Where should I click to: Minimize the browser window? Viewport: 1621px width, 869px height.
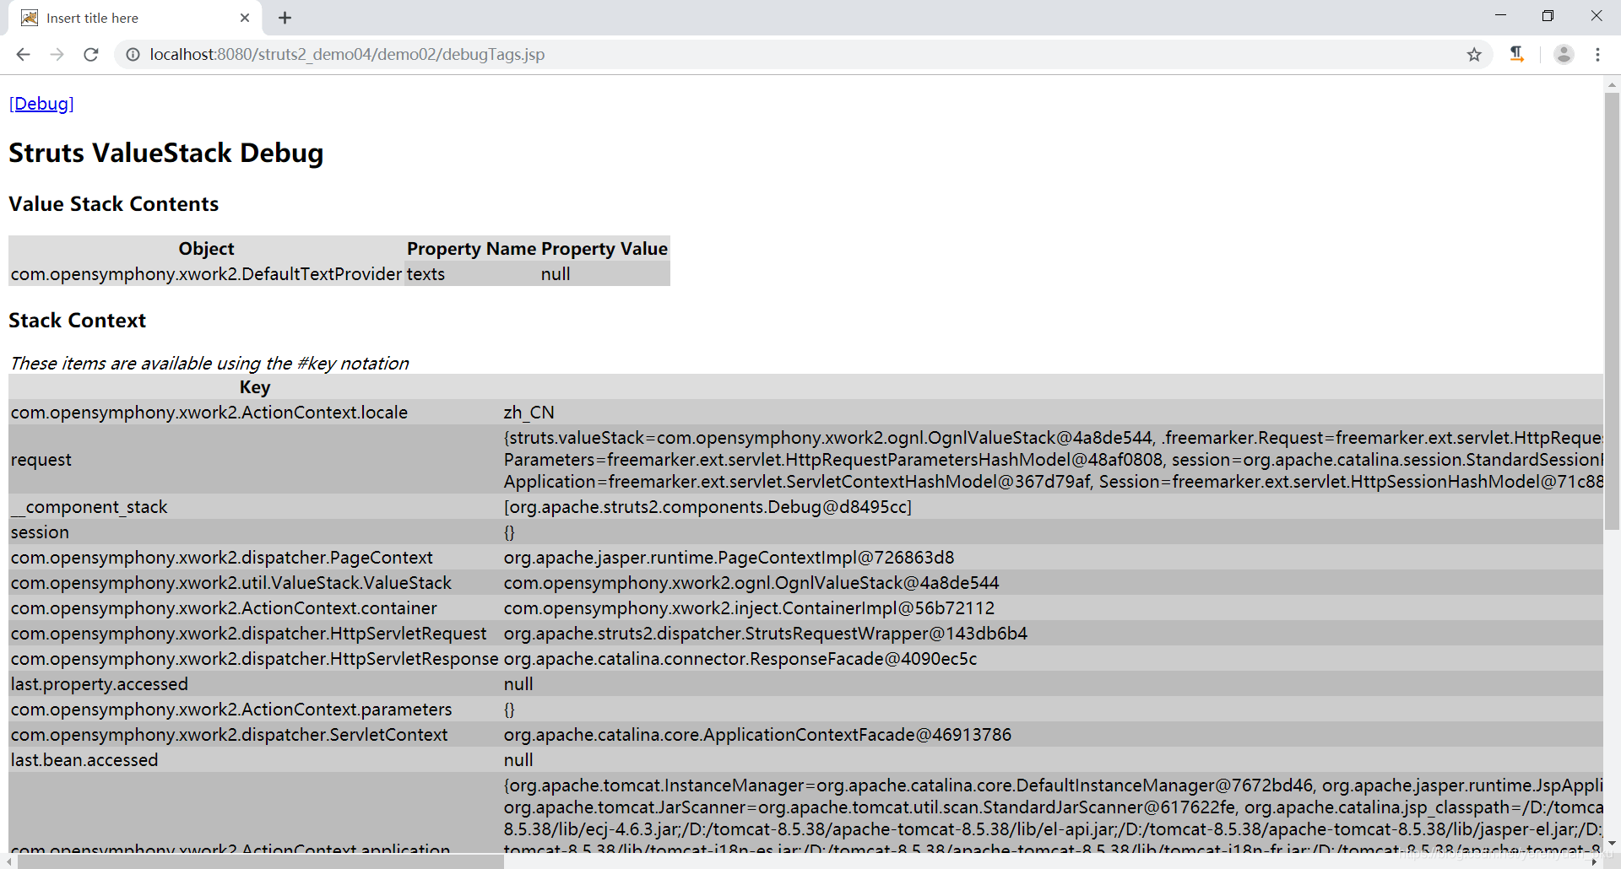coord(1500,16)
